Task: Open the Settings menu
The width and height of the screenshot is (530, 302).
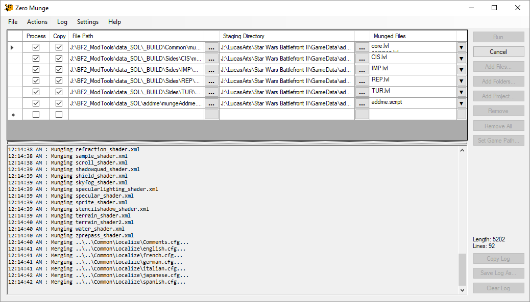Action: coord(88,22)
